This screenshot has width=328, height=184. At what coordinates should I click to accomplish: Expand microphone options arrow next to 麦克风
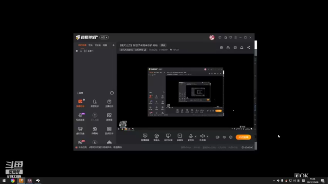[196, 137]
